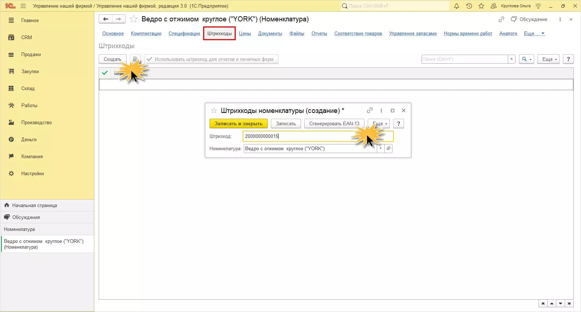This screenshot has width=581, height=312.
Task: Open the 1C main menu hamburger icon
Action: 23,6
